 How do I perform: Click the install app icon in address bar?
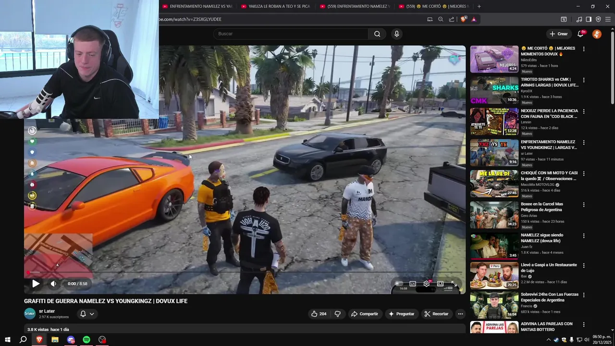(430, 19)
